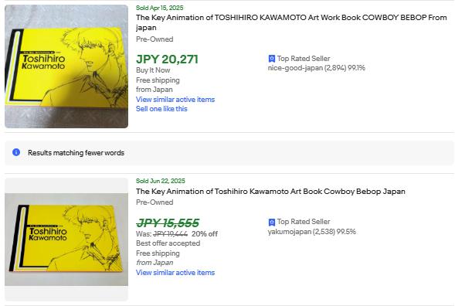Select View similar active items under Best offer listing
Viewport: 455px width, 306px height.
pyautogui.click(x=175, y=273)
